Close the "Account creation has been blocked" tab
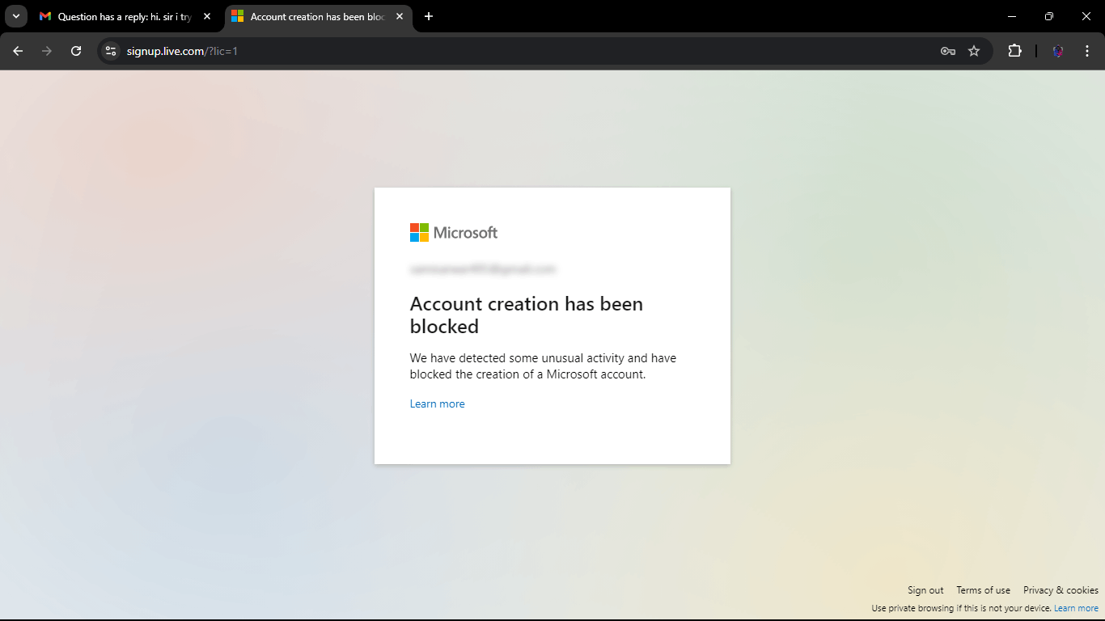 click(400, 16)
